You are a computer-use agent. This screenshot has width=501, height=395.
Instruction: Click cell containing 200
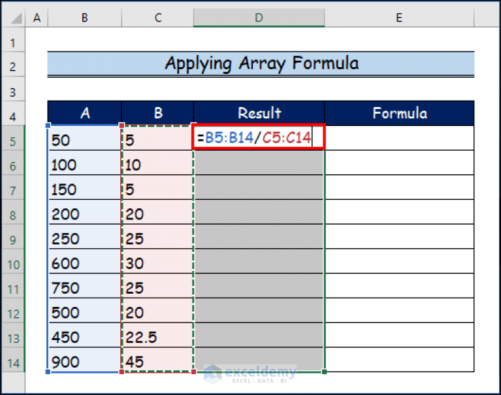85,212
